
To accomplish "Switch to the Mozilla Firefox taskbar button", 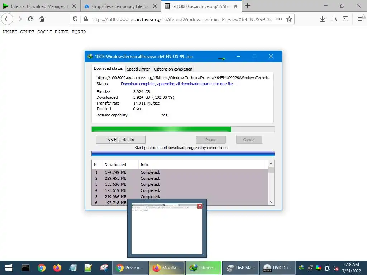I will click(x=167, y=268).
